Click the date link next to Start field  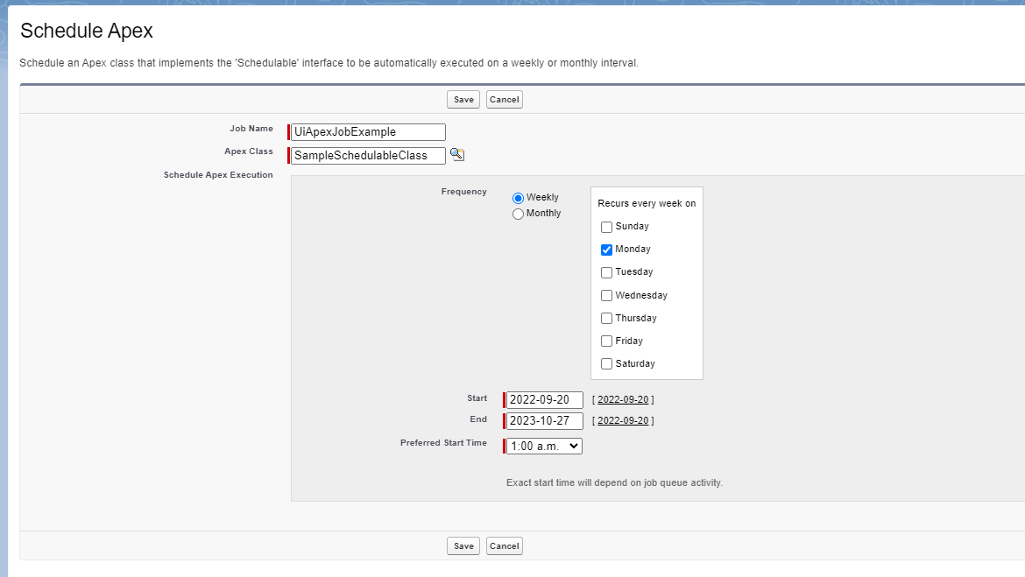[622, 398]
